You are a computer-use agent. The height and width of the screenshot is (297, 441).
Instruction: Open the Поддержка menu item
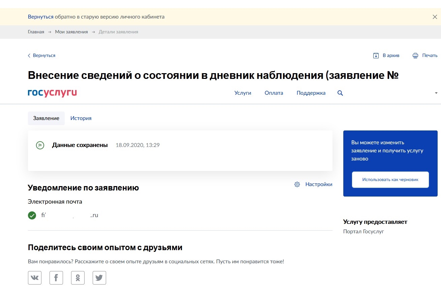coord(311,93)
